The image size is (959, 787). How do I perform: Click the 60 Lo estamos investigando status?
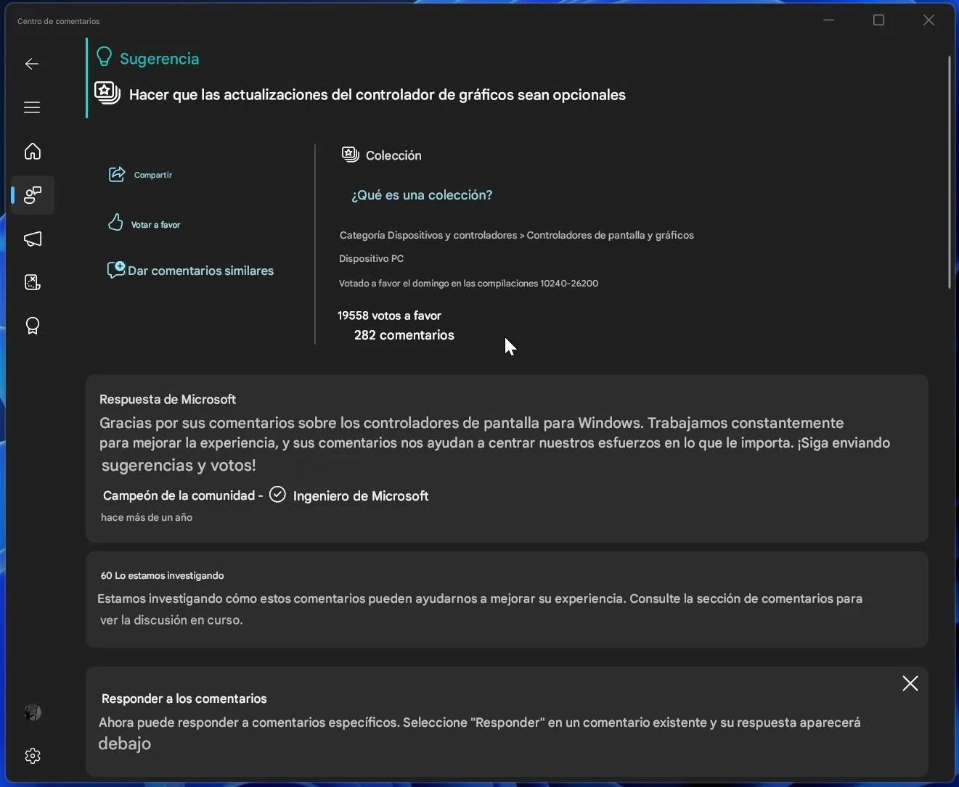pyautogui.click(x=162, y=575)
